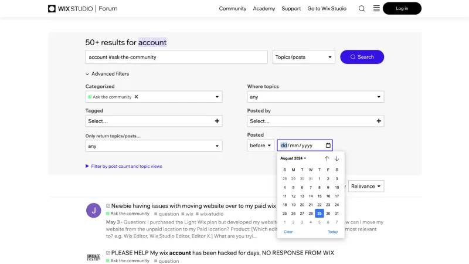Select August 7 in the calendar
469x264 pixels.
311,187
